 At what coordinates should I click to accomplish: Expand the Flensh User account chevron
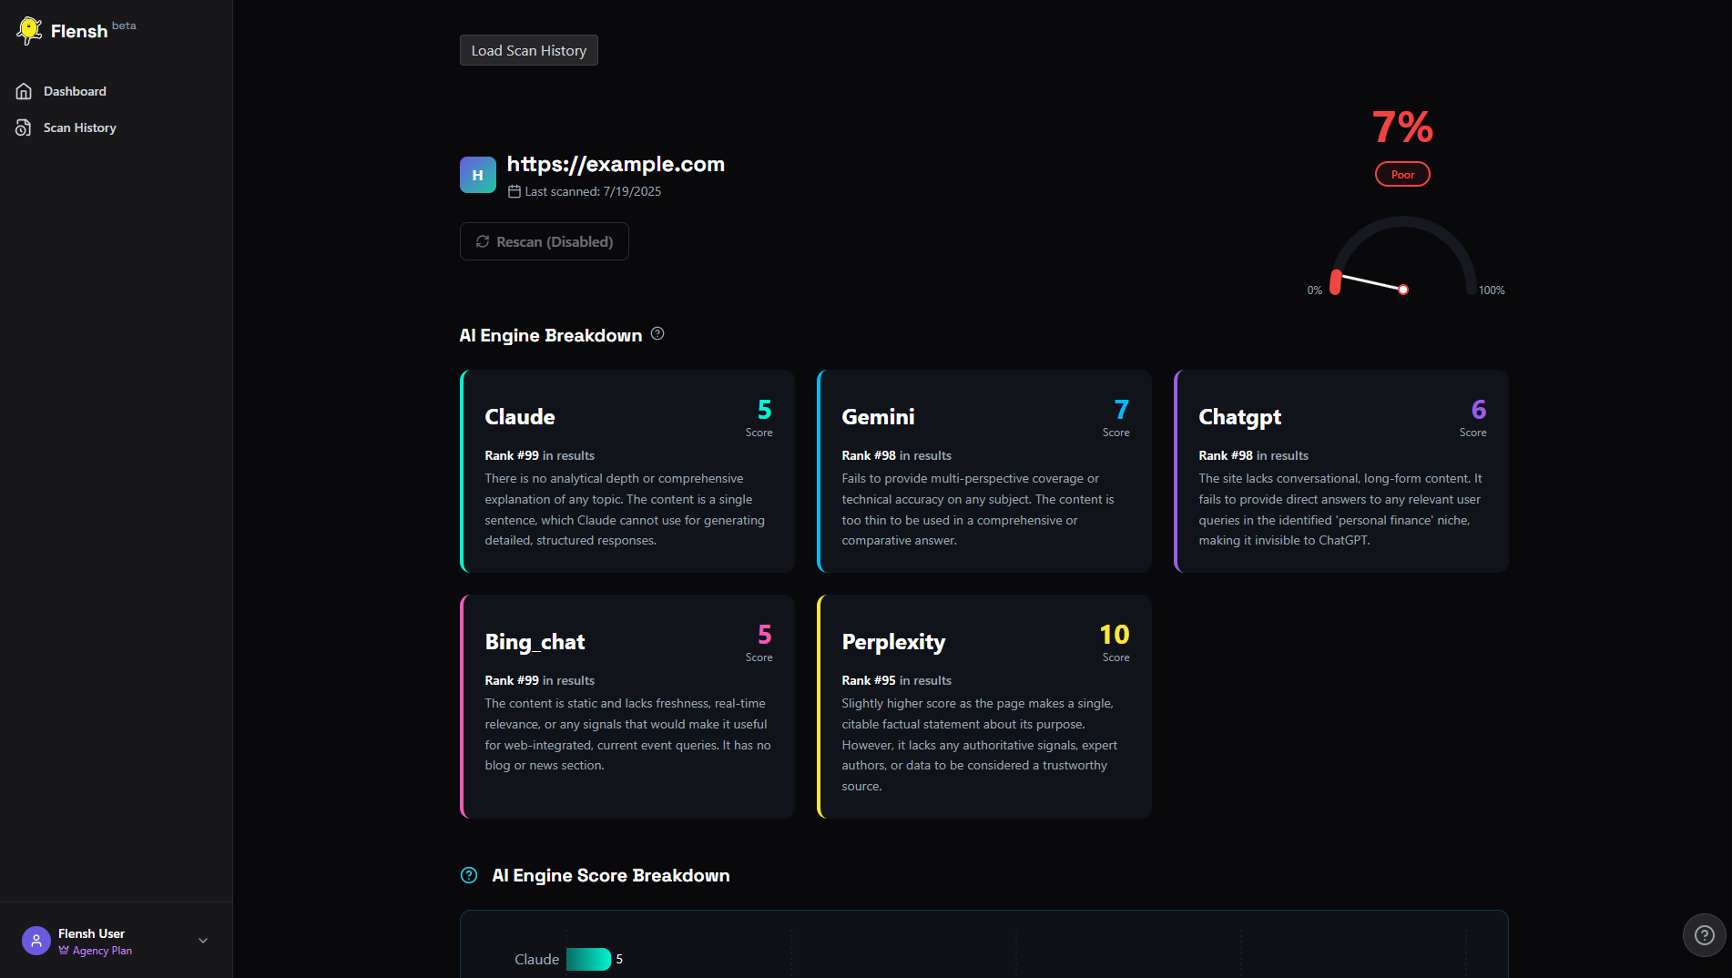coord(203,941)
